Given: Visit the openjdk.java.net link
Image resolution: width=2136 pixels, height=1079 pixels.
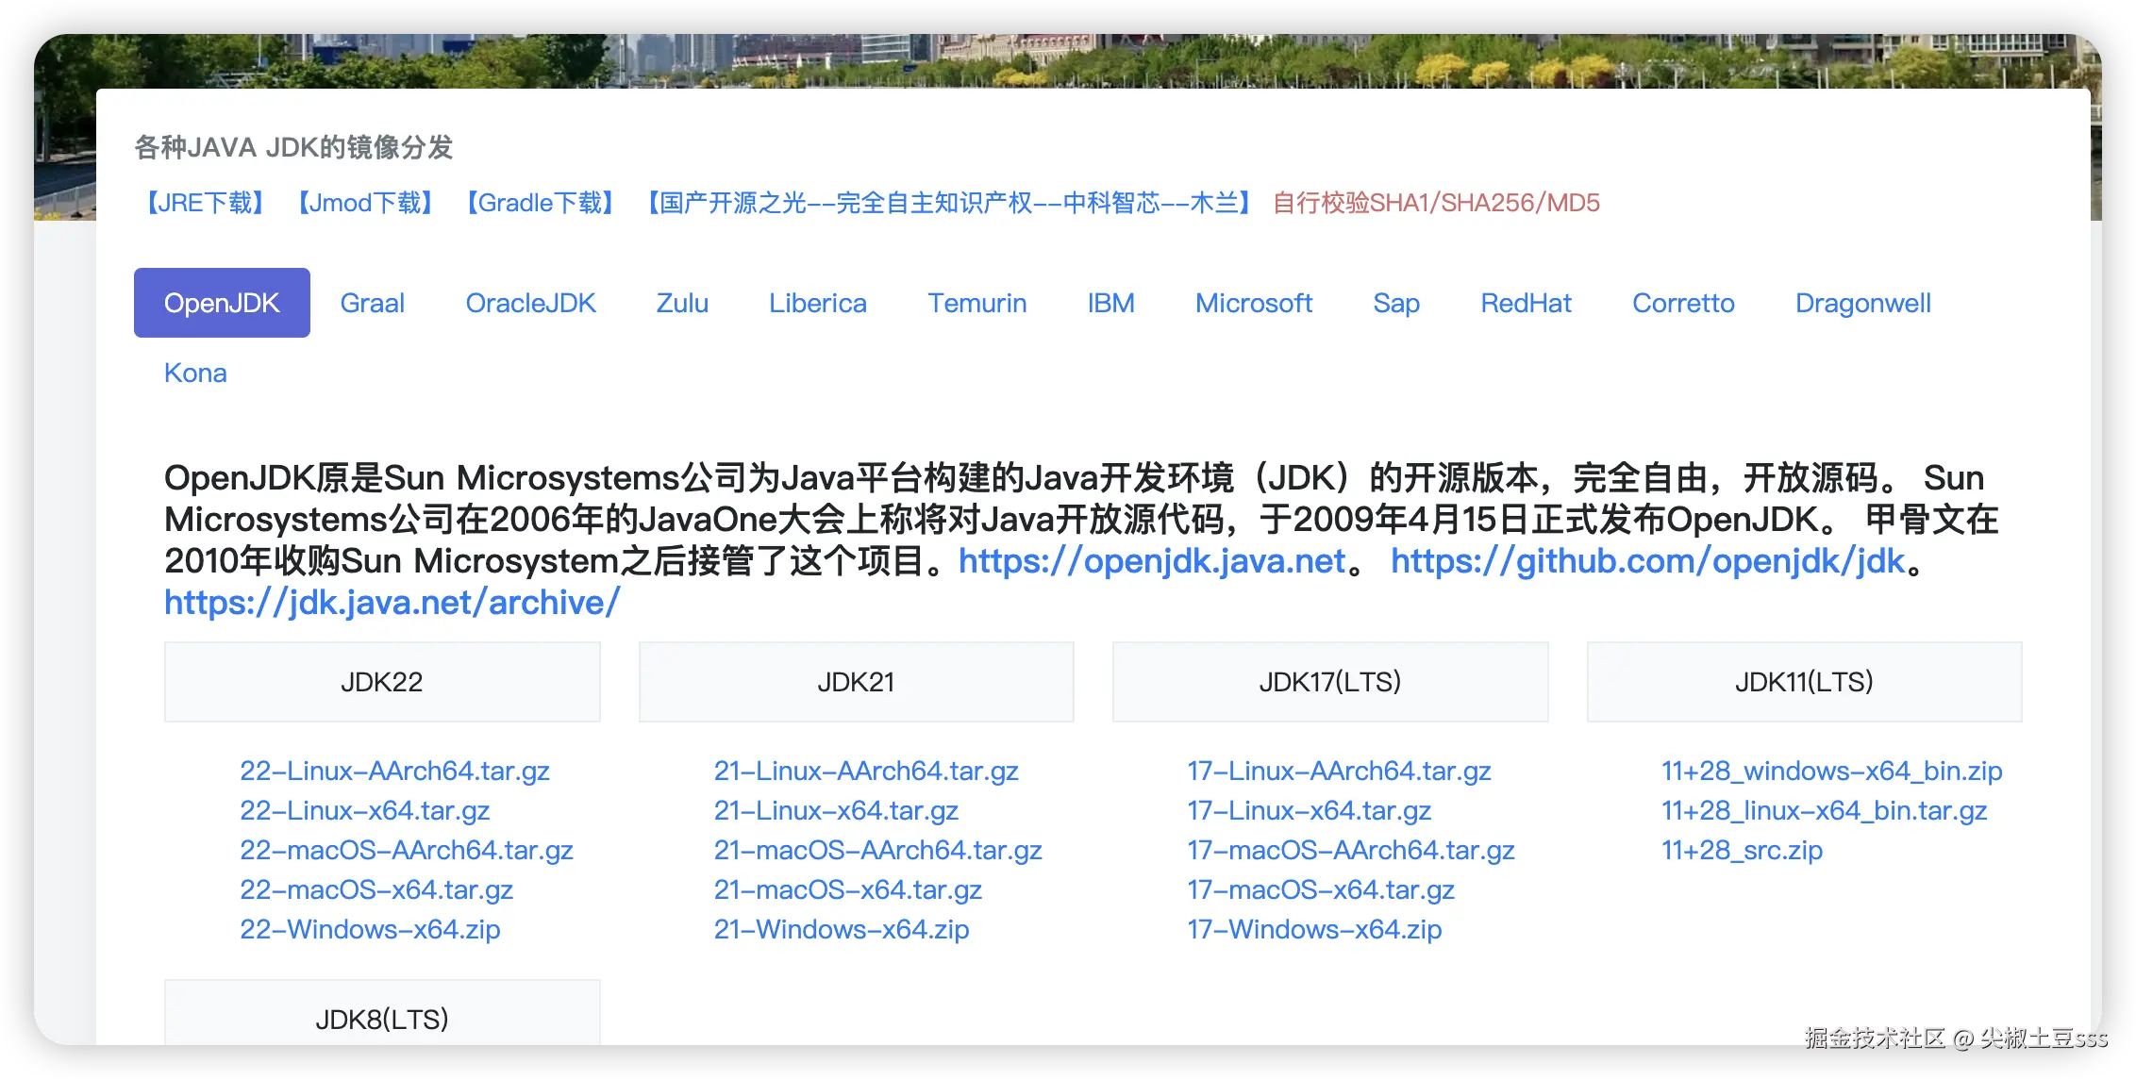Looking at the screenshot, I should click(1151, 561).
